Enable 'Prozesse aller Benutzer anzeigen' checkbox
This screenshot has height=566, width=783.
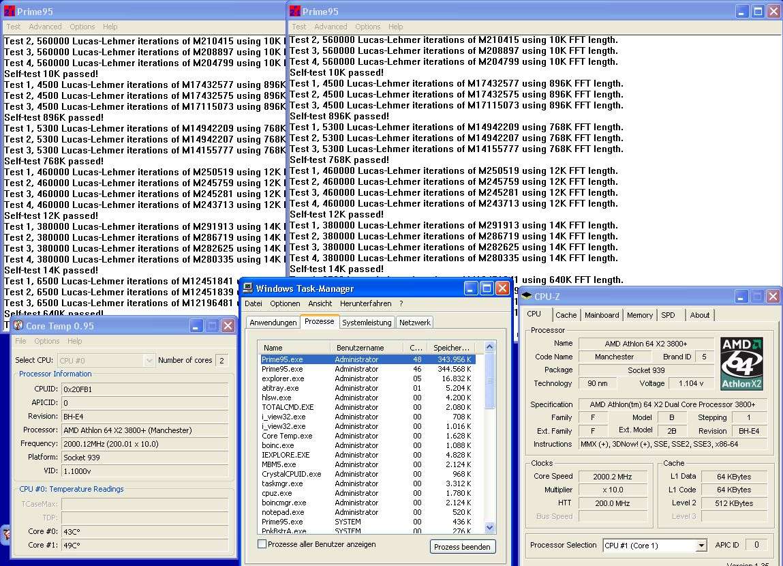262,544
